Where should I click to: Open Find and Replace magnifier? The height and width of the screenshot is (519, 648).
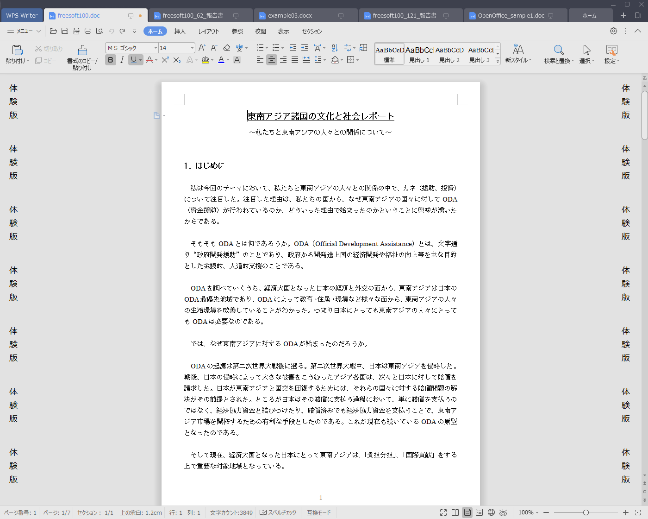pyautogui.click(x=559, y=50)
